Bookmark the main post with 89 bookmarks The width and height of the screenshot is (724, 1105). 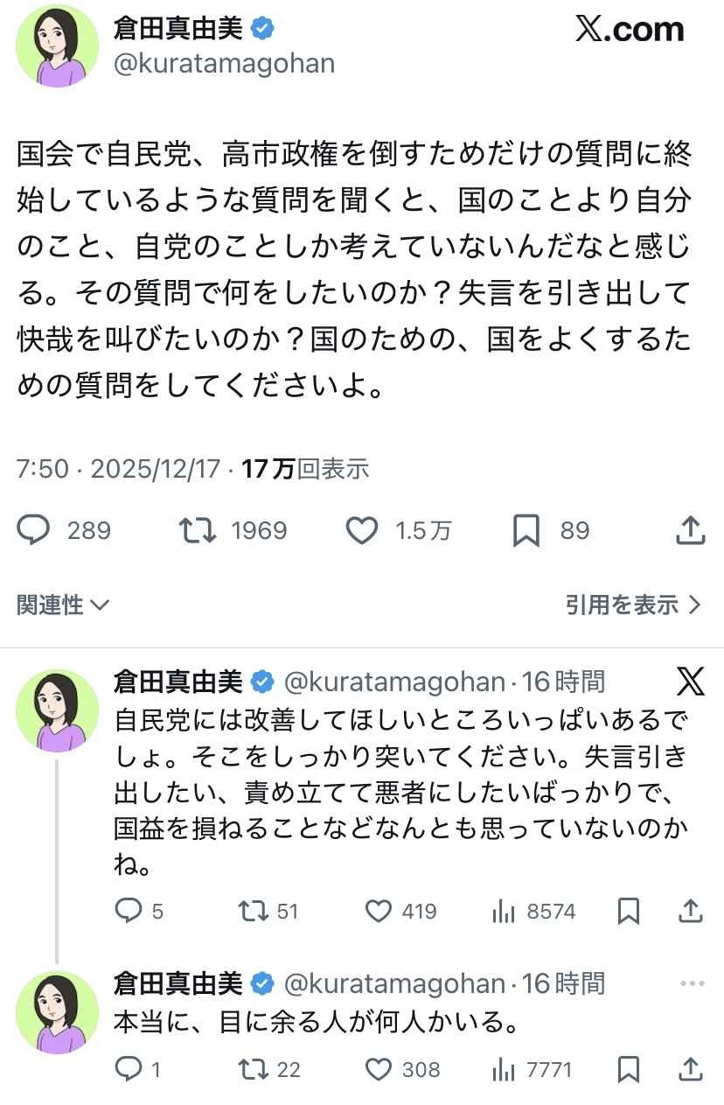pos(526,530)
